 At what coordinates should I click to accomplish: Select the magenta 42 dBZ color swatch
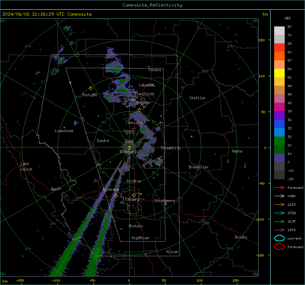coord(279,107)
